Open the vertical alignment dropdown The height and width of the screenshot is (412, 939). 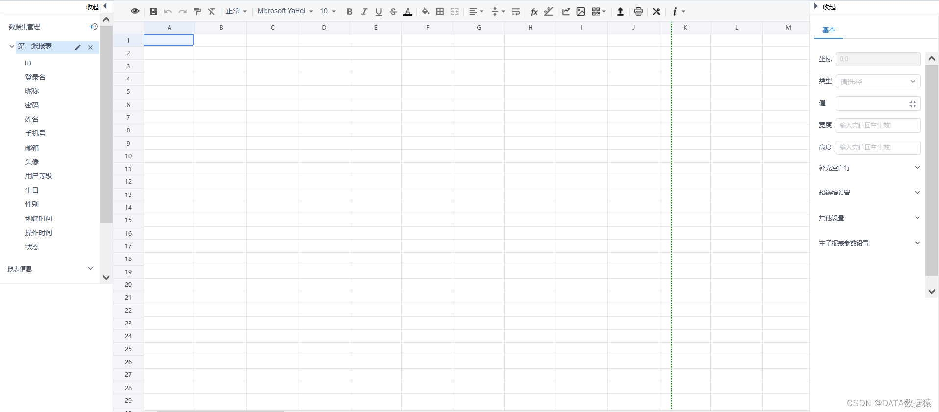pos(498,11)
